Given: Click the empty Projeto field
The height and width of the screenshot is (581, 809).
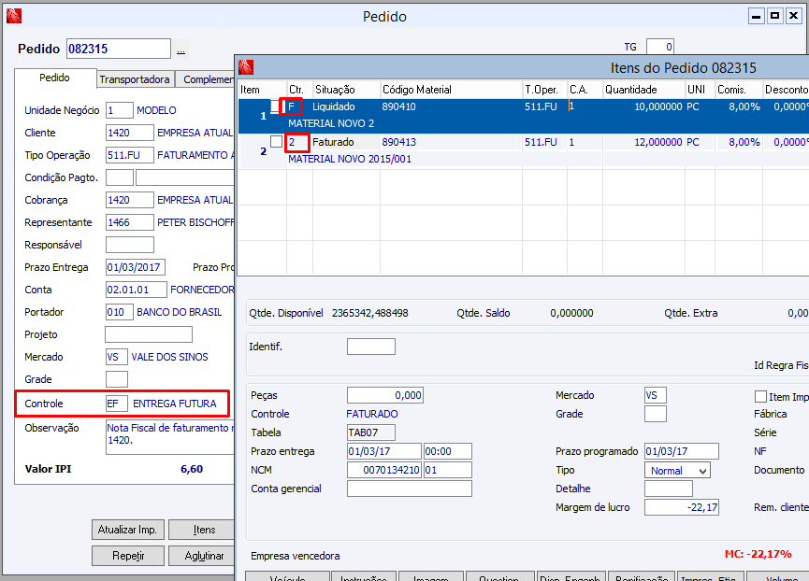Looking at the screenshot, I should [x=149, y=334].
